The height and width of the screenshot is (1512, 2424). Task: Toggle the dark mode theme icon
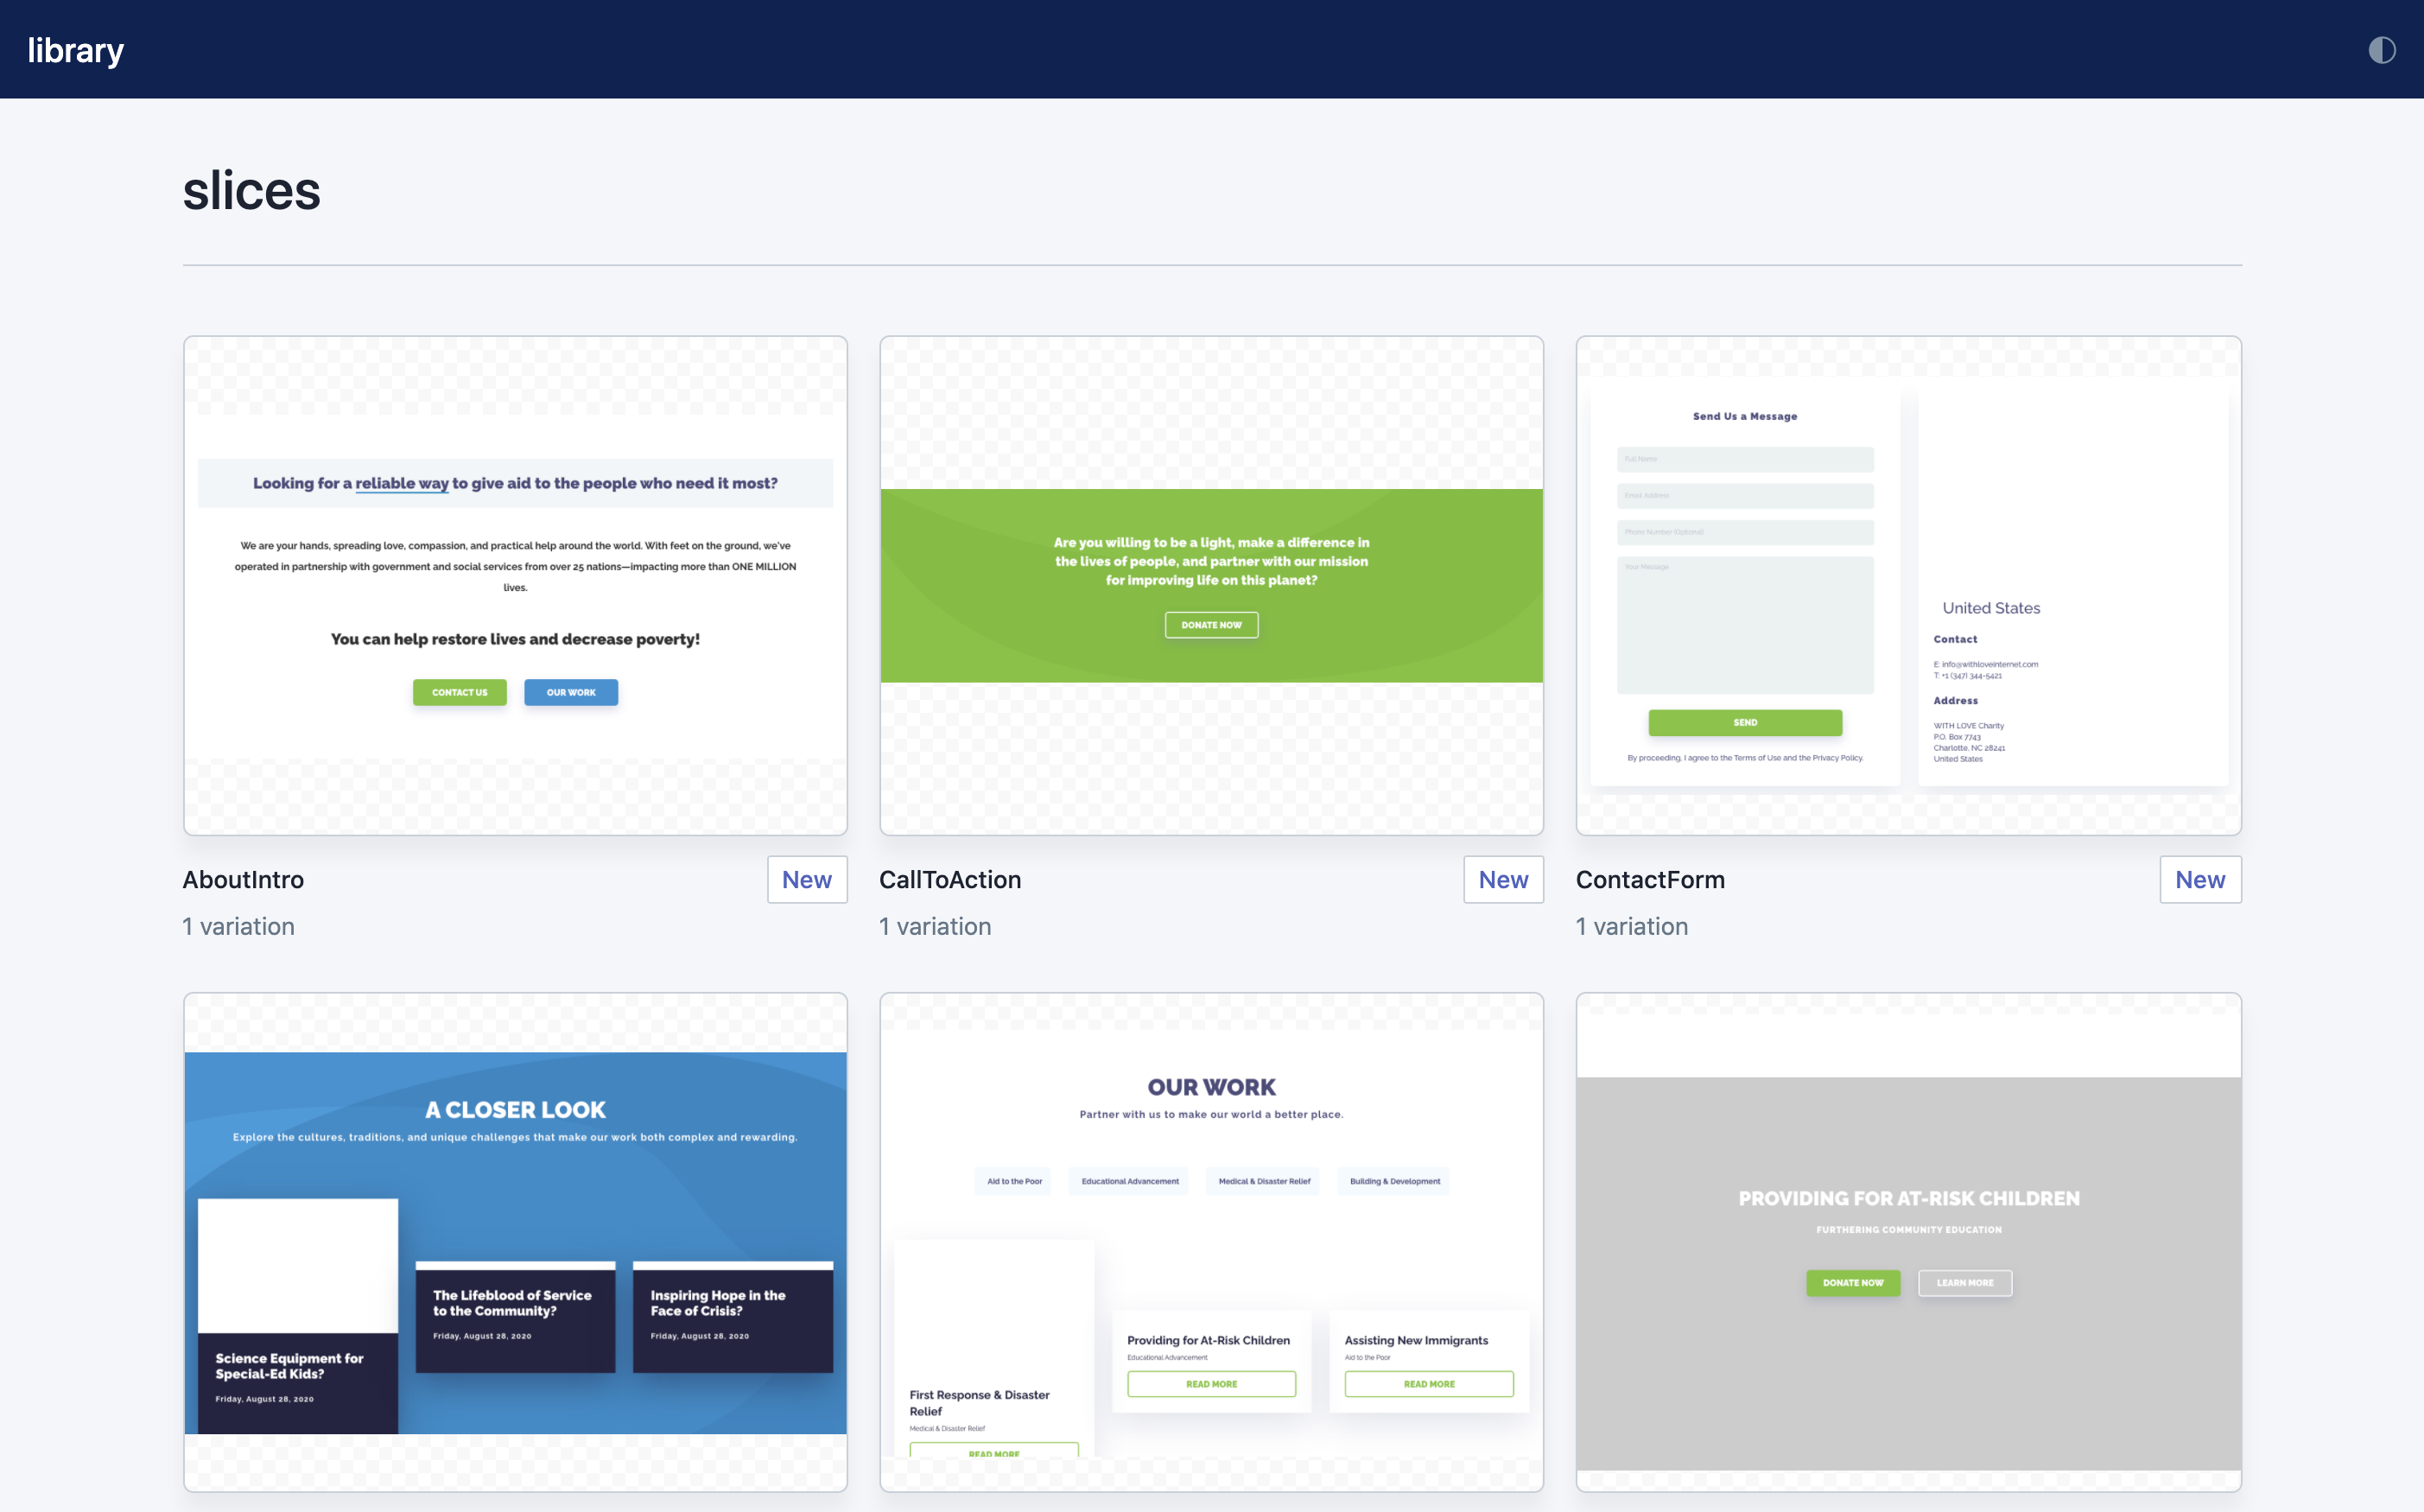(x=2381, y=50)
